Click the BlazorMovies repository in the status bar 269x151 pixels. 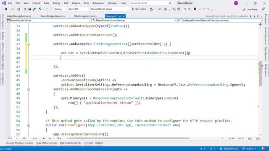pyautogui.click(x=229, y=148)
